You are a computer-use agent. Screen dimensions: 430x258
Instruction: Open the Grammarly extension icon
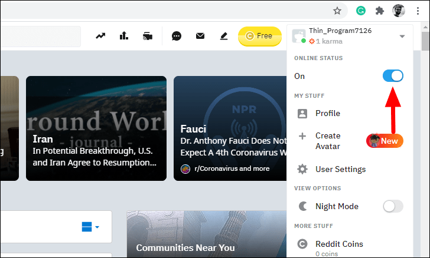(361, 11)
